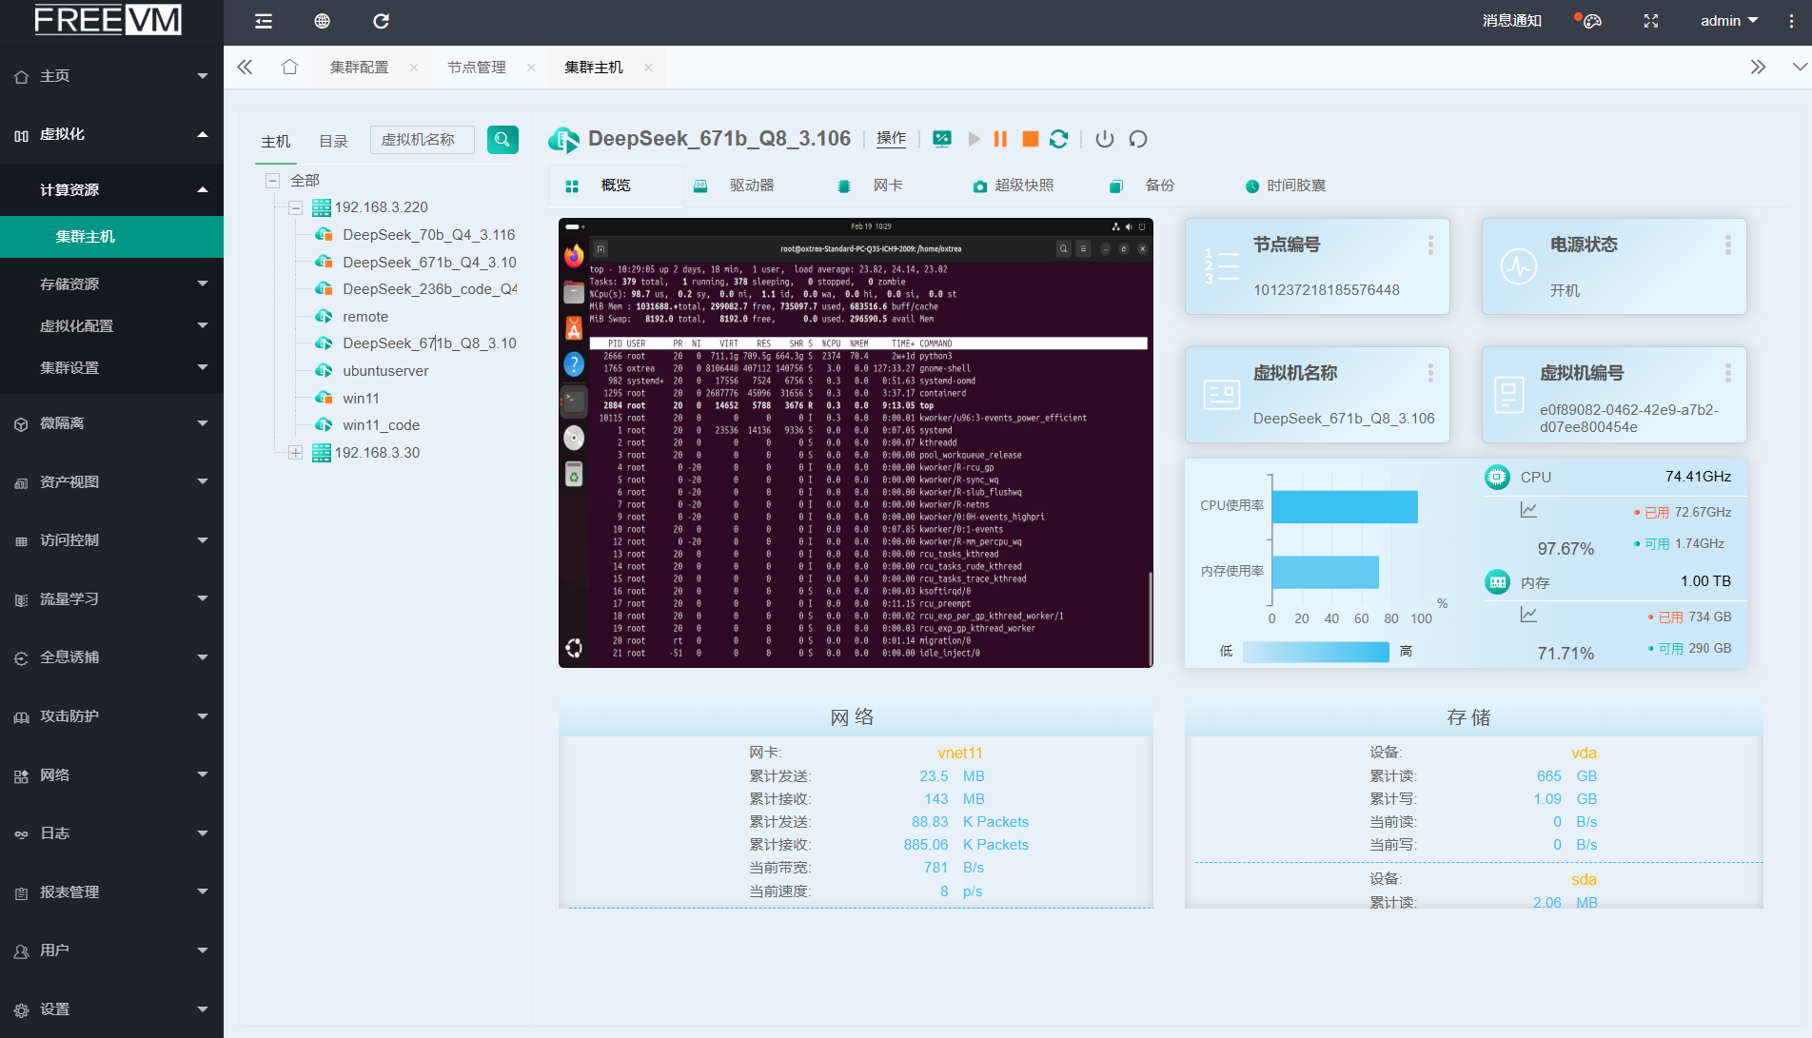
Task: Open the VM console monitor icon
Action: pos(941,139)
